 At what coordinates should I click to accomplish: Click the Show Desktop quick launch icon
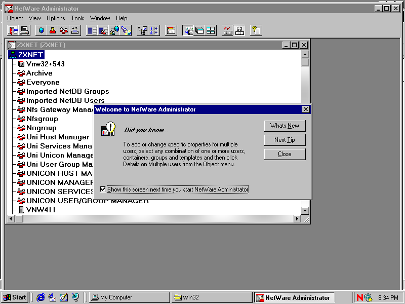click(x=64, y=297)
